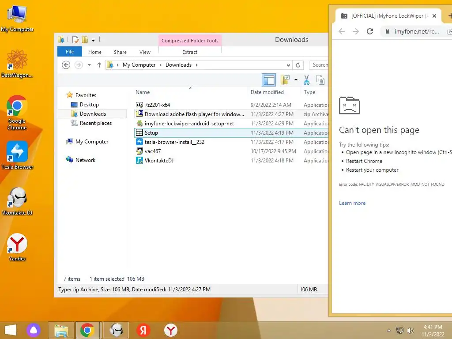Click New folder icon in quick access toolbar
This screenshot has height=339, width=452.
[85, 40]
